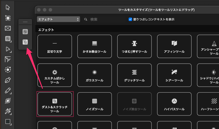This screenshot has width=219, height=129.
Task: Select the Pencil tool in left toolbar
Action: point(8,90)
